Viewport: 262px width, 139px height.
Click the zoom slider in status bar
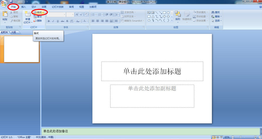pos(241,137)
